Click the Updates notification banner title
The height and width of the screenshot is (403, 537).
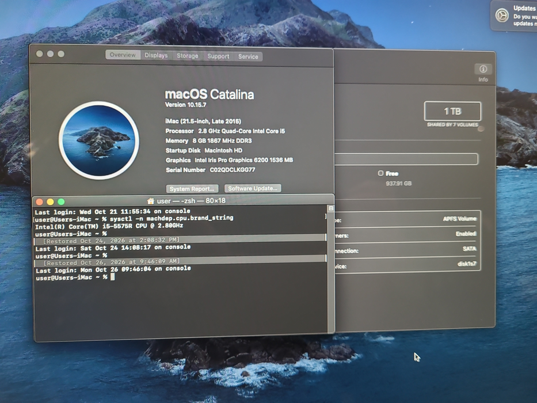coord(524,8)
